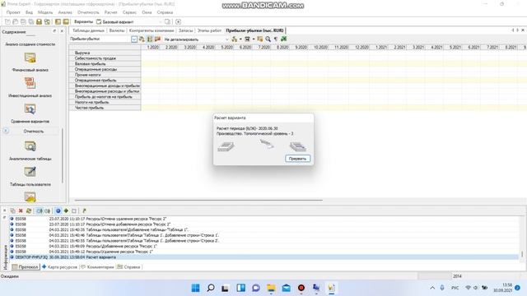This screenshot has height=296, width=527.
Task: Toggle the green diamond filter in protocol toolbar
Action: [x=66, y=210]
